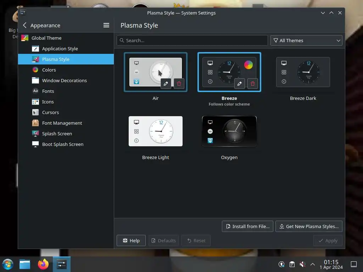Viewport: 363px width, 272px height.
Task: Open the Cursors settings page
Action: coord(66,112)
